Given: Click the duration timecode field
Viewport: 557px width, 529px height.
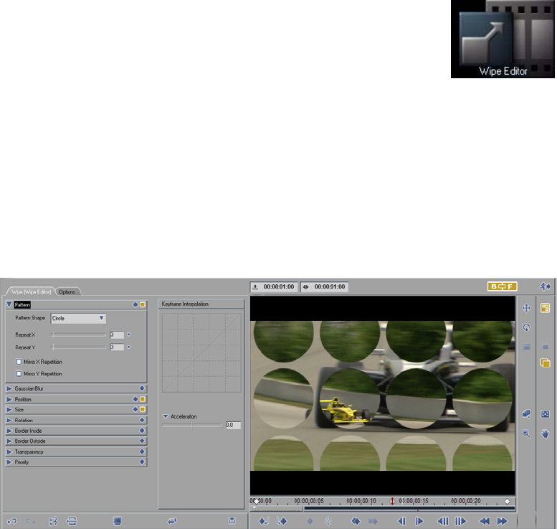Looking at the screenshot, I should click(x=325, y=286).
